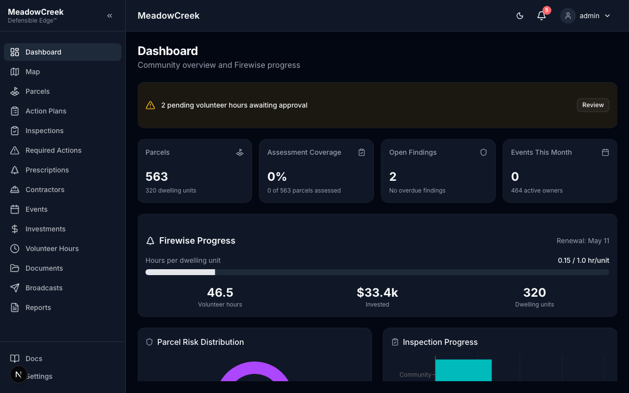Click the Open Findings shield icon
This screenshot has height=393, width=629.
click(x=484, y=152)
